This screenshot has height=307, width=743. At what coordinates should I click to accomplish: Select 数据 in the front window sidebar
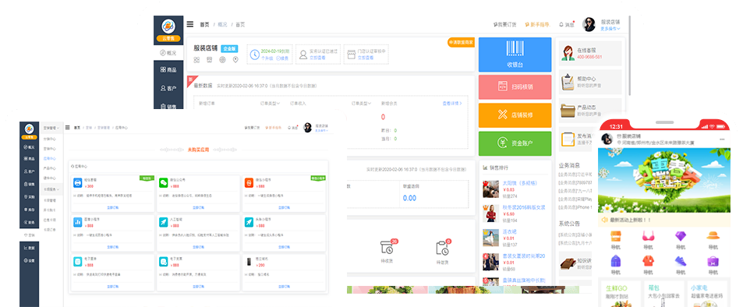(x=30, y=248)
